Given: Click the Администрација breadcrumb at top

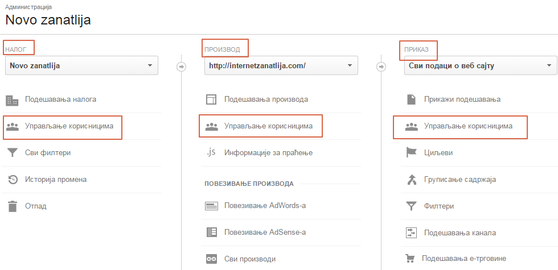Looking at the screenshot, I should point(28,7).
